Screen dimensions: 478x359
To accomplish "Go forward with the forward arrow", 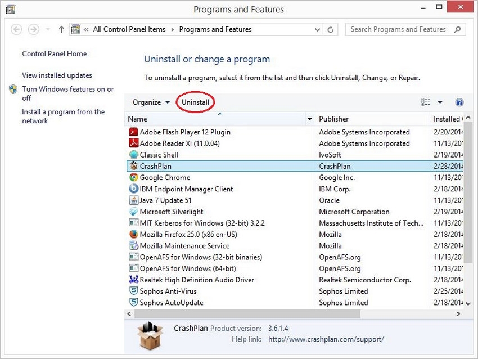I will point(34,30).
